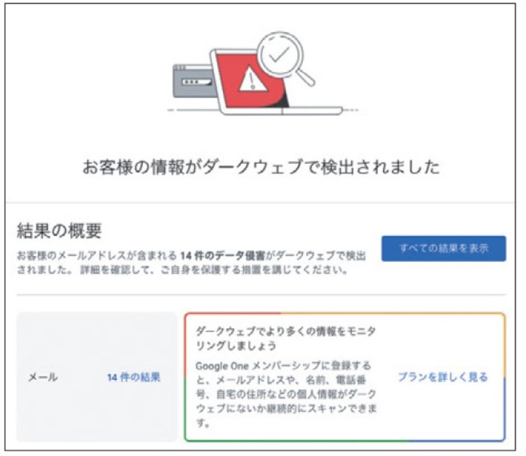The height and width of the screenshot is (456, 526).
Task: Open the 14 件の結果 link
Action: click(133, 377)
